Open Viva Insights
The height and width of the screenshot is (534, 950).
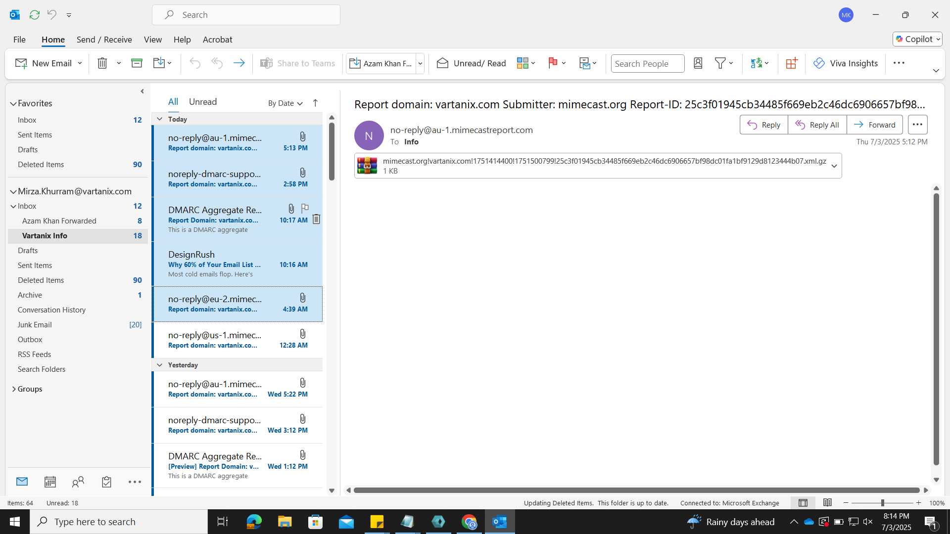coord(846,63)
